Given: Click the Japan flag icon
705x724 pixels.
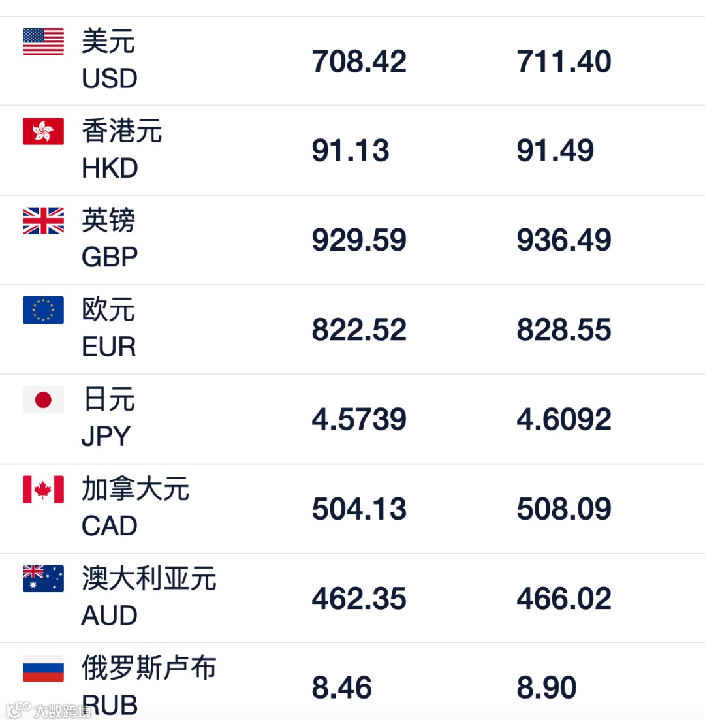Looking at the screenshot, I should pos(43,400).
